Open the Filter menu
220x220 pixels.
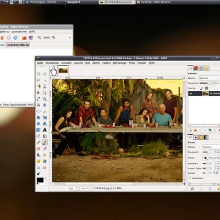(131, 63)
